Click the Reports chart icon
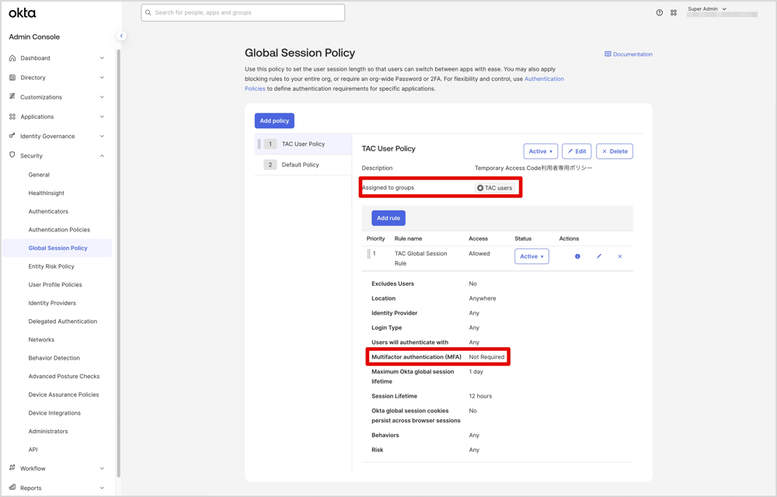The width and height of the screenshot is (777, 497). click(12, 488)
